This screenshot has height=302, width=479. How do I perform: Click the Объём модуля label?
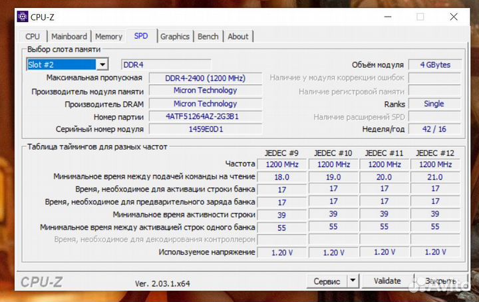[378, 65]
